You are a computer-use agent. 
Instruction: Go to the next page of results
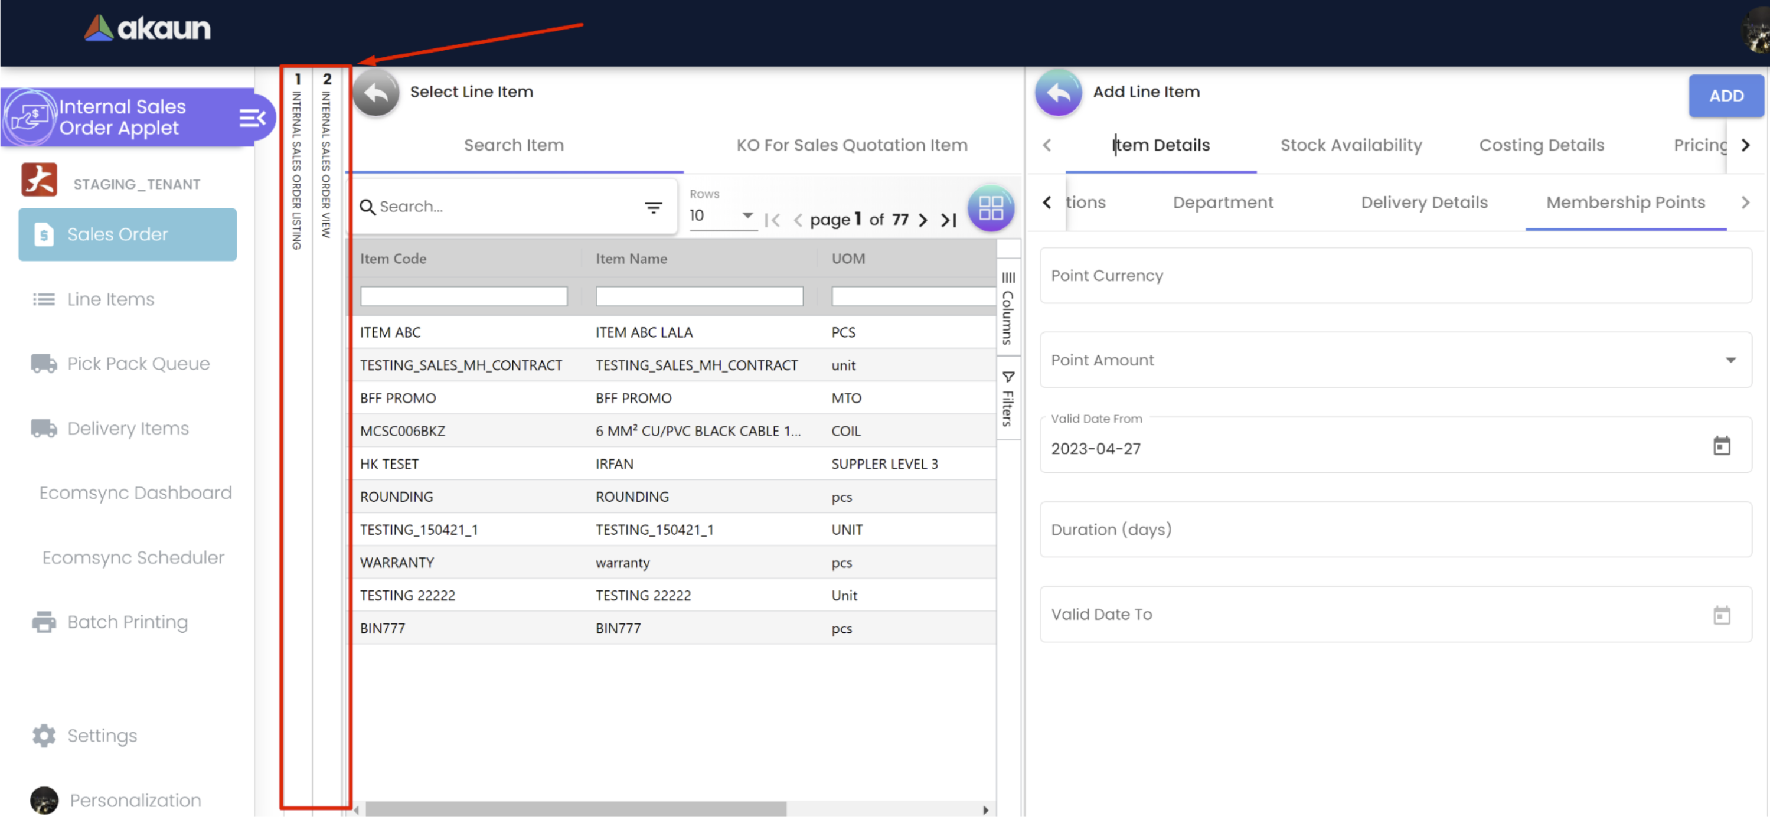click(923, 220)
